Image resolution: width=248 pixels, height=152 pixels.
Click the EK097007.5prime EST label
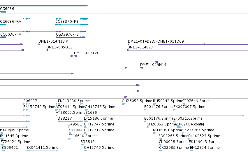pos(189,107)
